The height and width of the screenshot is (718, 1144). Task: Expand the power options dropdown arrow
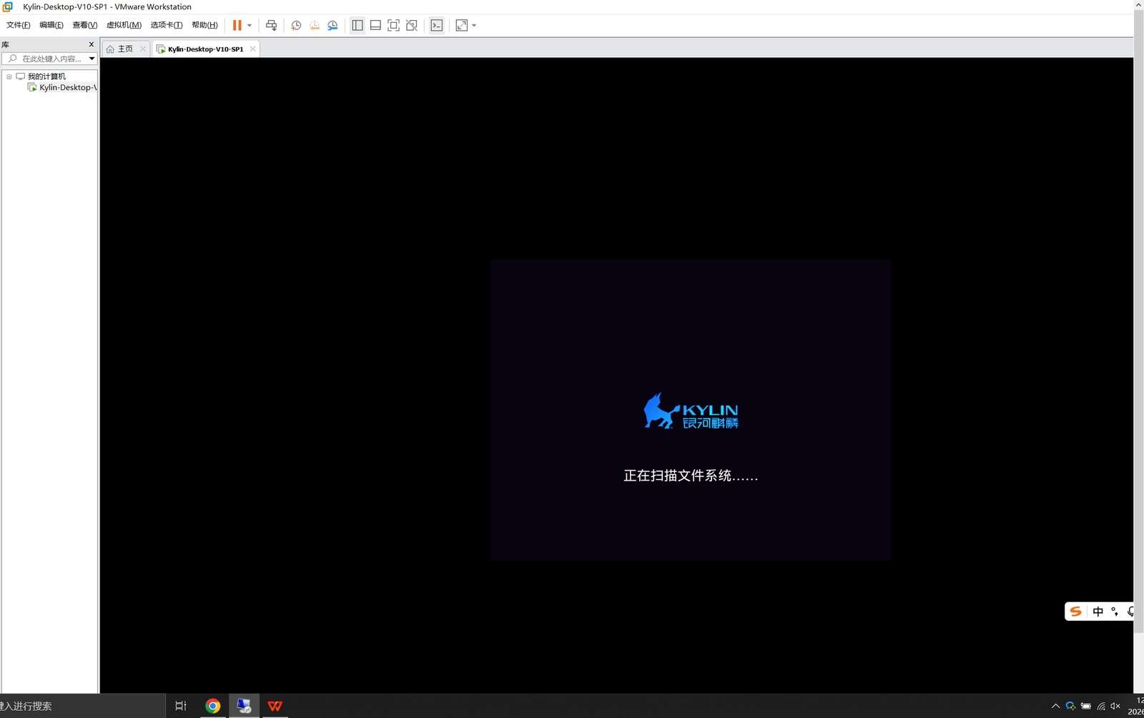[250, 25]
